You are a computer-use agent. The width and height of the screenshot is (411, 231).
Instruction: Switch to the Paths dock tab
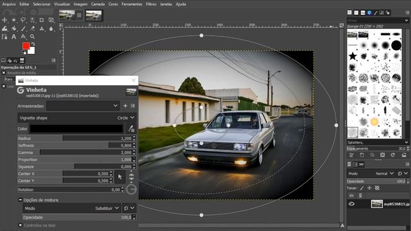pos(362,164)
